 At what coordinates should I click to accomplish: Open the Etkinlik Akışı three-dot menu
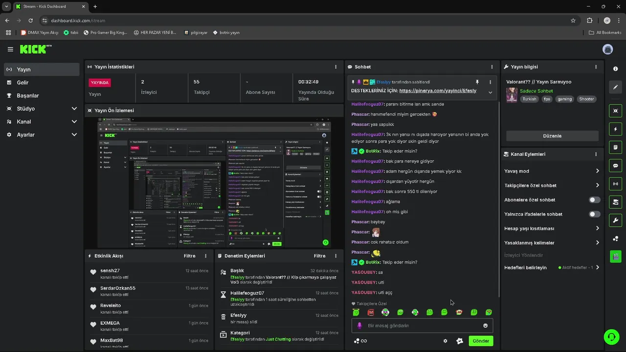click(x=205, y=256)
